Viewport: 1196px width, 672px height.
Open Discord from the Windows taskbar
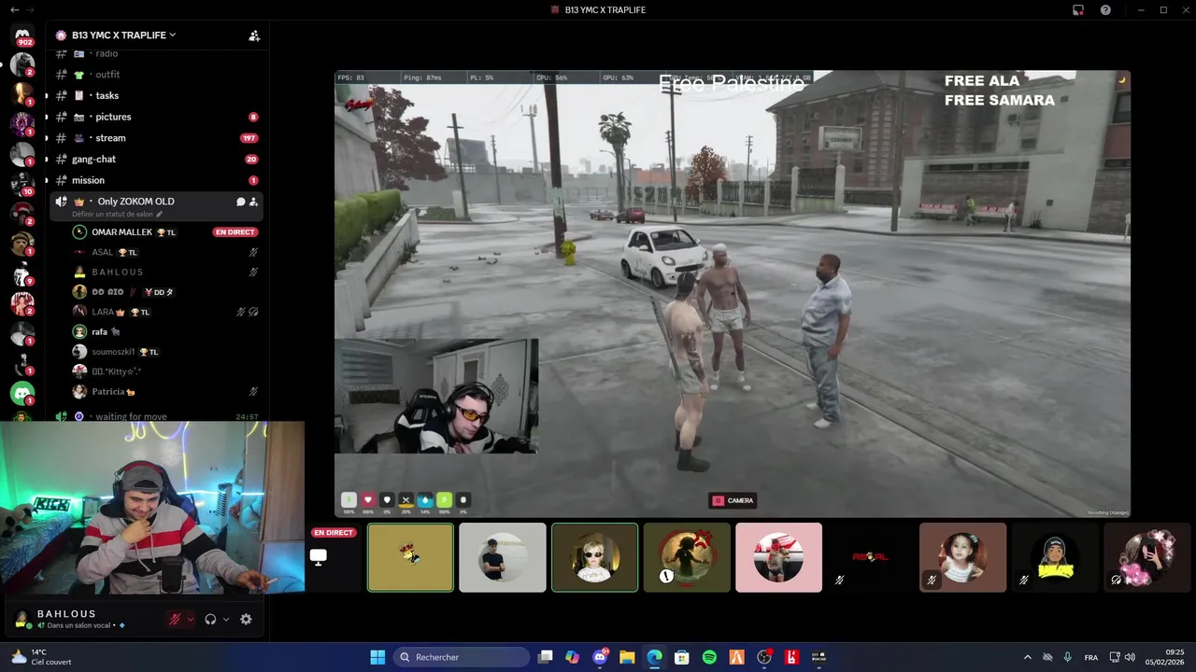600,657
